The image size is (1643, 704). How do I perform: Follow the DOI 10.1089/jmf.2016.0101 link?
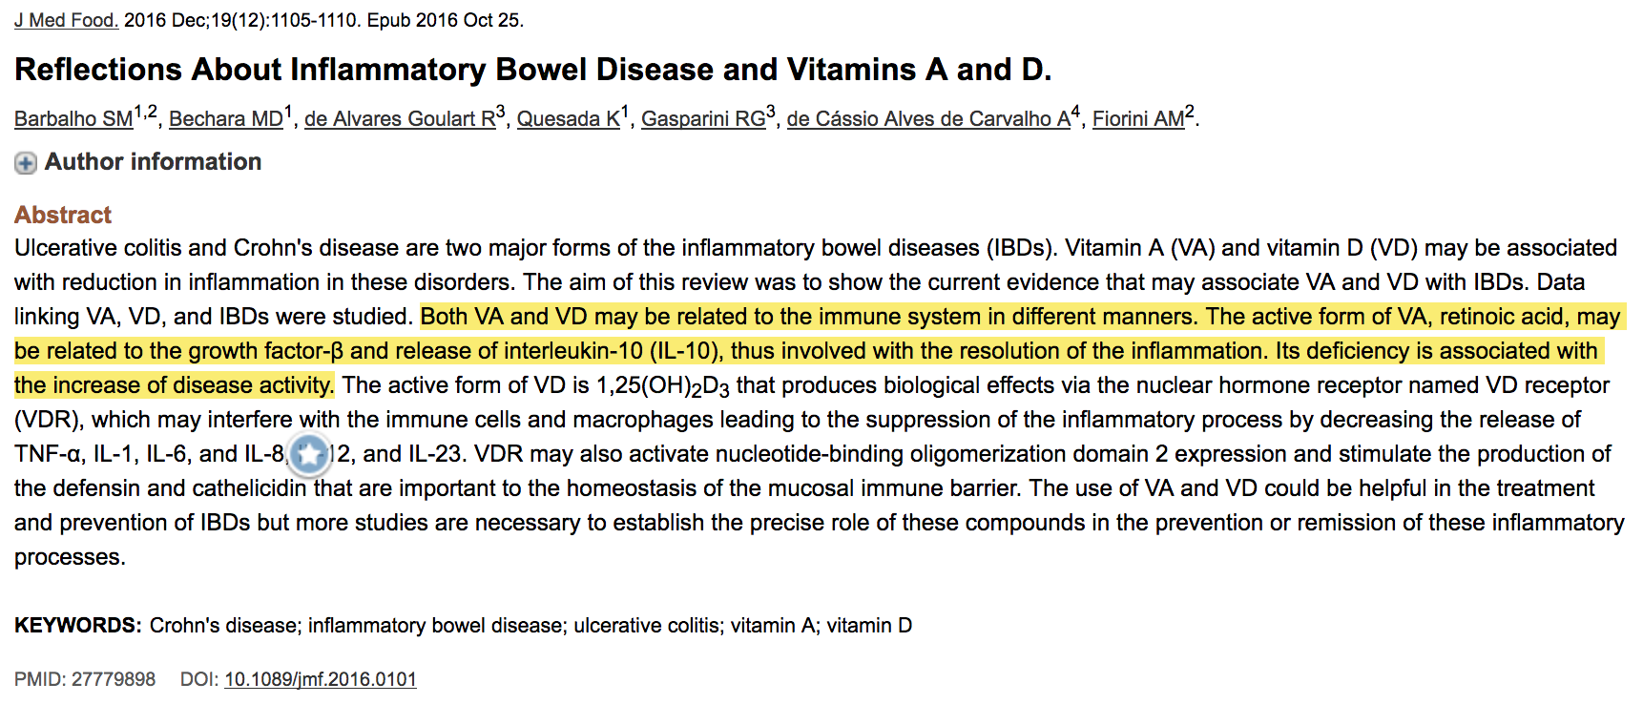[321, 679]
